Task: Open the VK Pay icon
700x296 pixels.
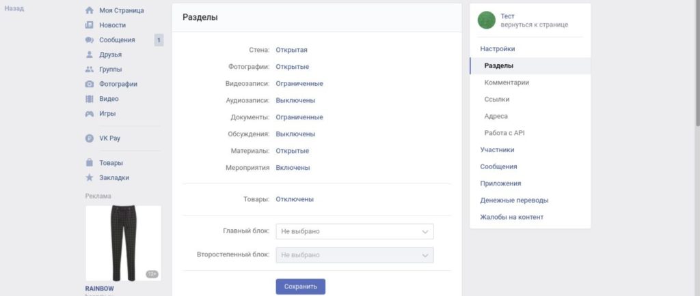Action: [x=89, y=138]
